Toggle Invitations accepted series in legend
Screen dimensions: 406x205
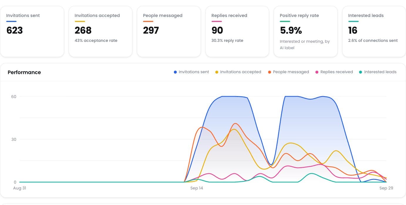[238, 72]
